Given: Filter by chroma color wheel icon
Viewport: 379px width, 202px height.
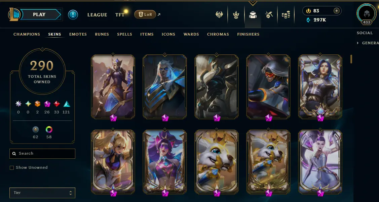Looking at the screenshot, I should tap(49, 130).
